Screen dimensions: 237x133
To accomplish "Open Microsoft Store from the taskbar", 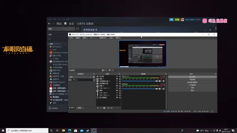I will 76,131.
